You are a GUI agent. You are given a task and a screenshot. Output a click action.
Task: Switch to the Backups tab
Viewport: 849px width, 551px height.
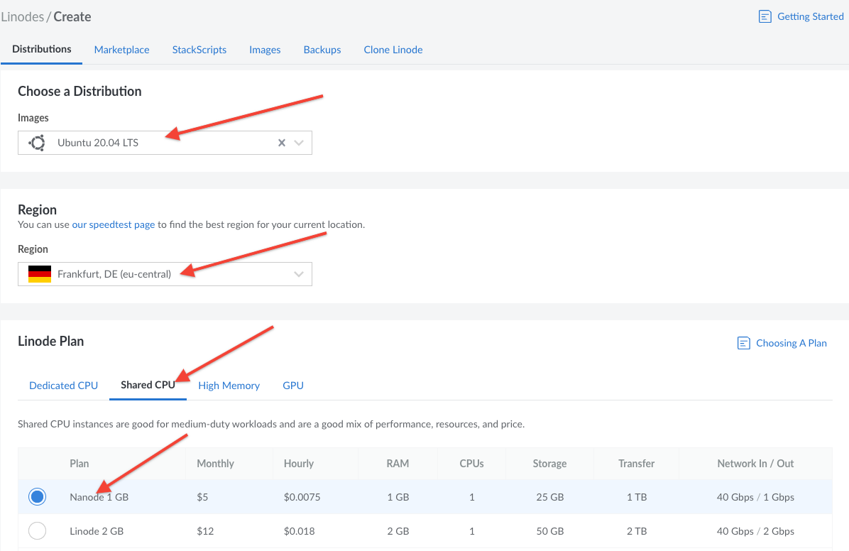tap(322, 50)
